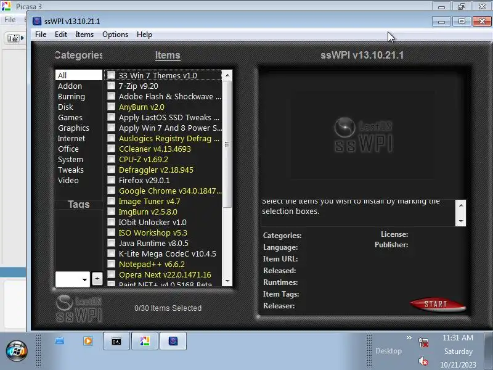Select Image Tuner v4.7 item
Viewport: 493px width, 370px height.
point(149,201)
